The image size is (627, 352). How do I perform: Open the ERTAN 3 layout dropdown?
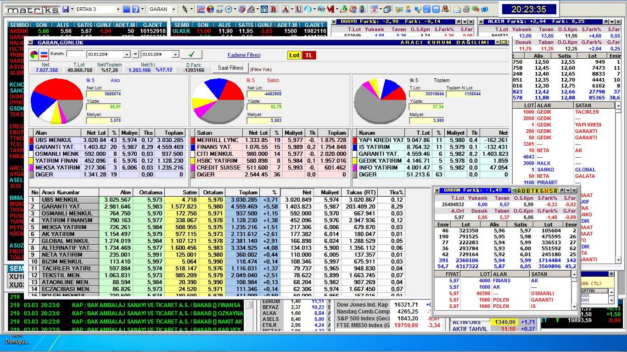tap(118, 9)
